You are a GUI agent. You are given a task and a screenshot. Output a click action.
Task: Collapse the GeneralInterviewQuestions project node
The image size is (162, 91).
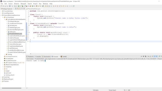point(1,15)
